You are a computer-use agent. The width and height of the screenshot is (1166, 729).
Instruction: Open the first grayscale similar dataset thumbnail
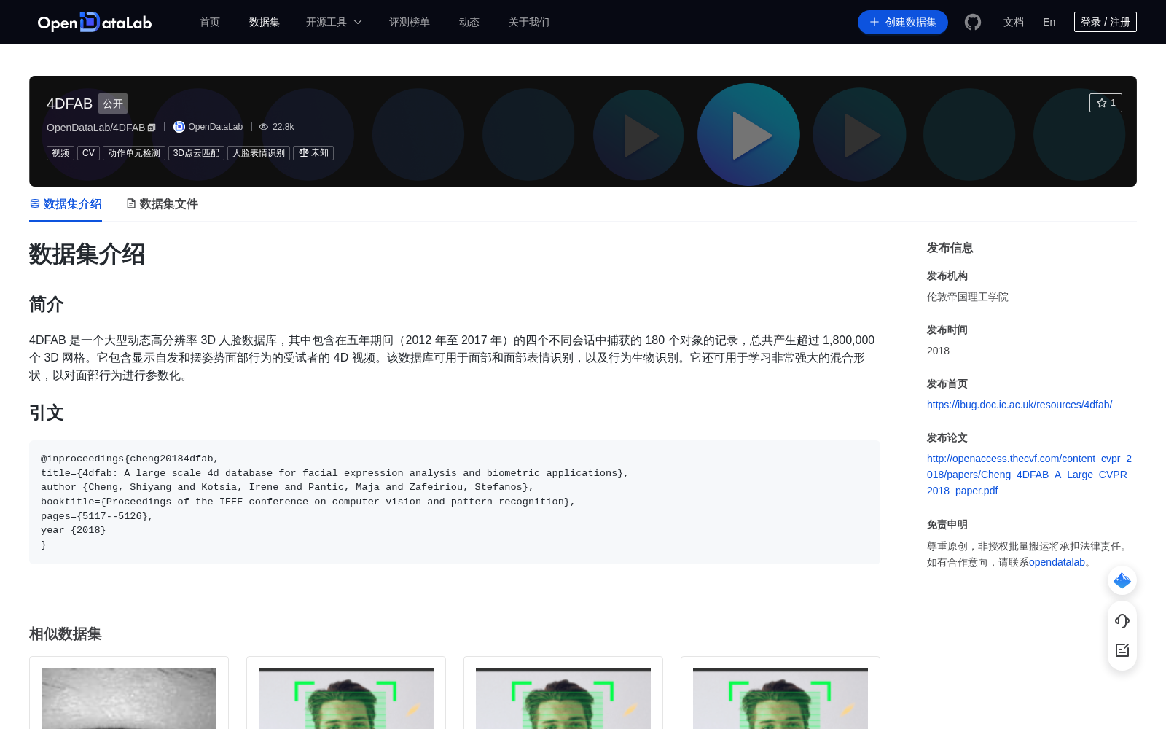pyautogui.click(x=129, y=698)
